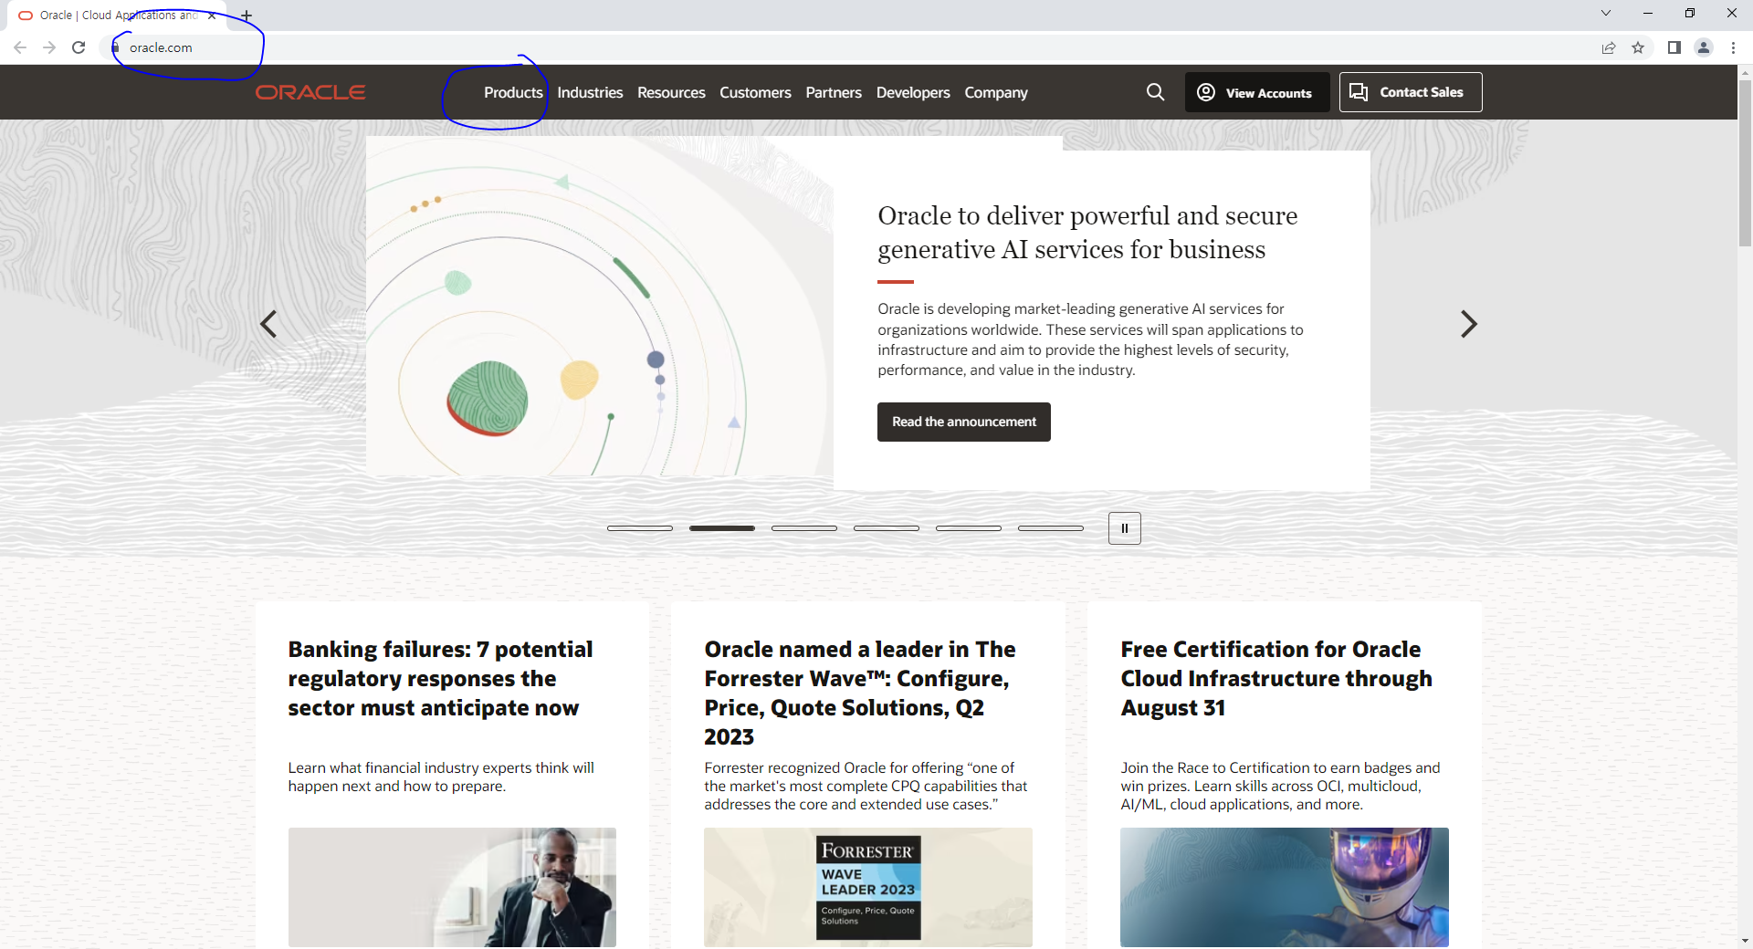Click the Oracle Cloud Applications tab title

pyautogui.click(x=119, y=16)
